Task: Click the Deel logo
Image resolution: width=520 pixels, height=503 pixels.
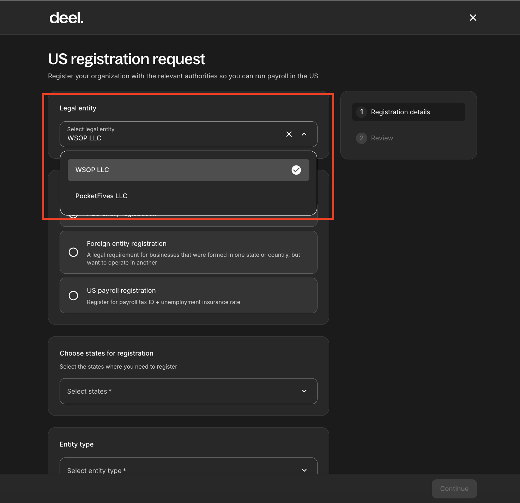Action: point(66,18)
